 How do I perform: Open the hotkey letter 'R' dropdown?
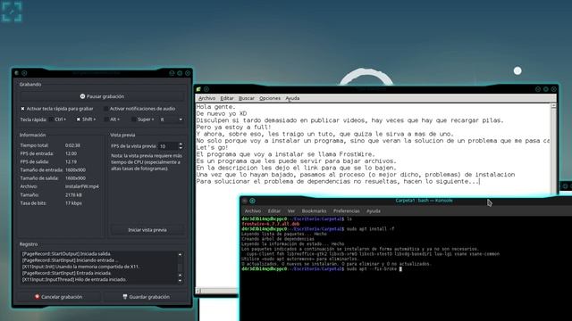[172, 119]
